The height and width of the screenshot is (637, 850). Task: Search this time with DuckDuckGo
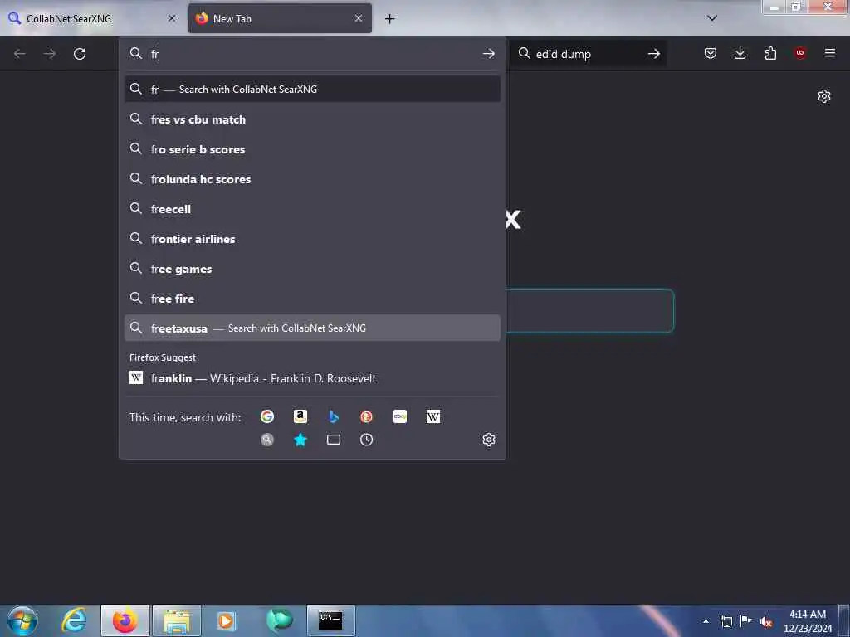[366, 416]
